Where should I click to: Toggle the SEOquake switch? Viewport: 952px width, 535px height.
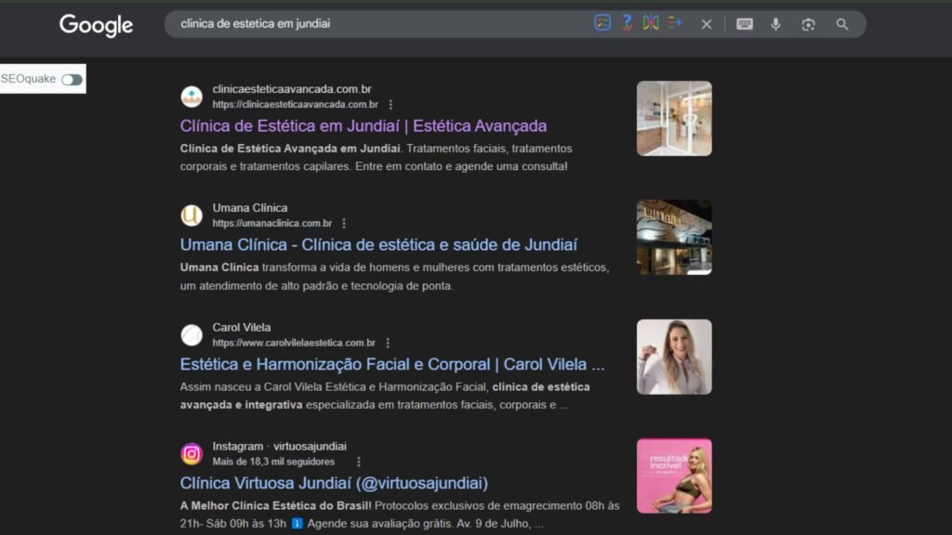click(x=72, y=80)
